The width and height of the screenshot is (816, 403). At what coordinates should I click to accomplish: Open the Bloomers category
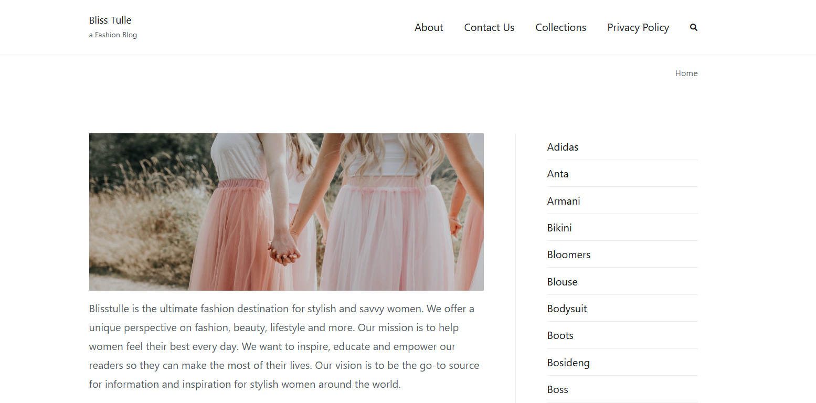568,254
